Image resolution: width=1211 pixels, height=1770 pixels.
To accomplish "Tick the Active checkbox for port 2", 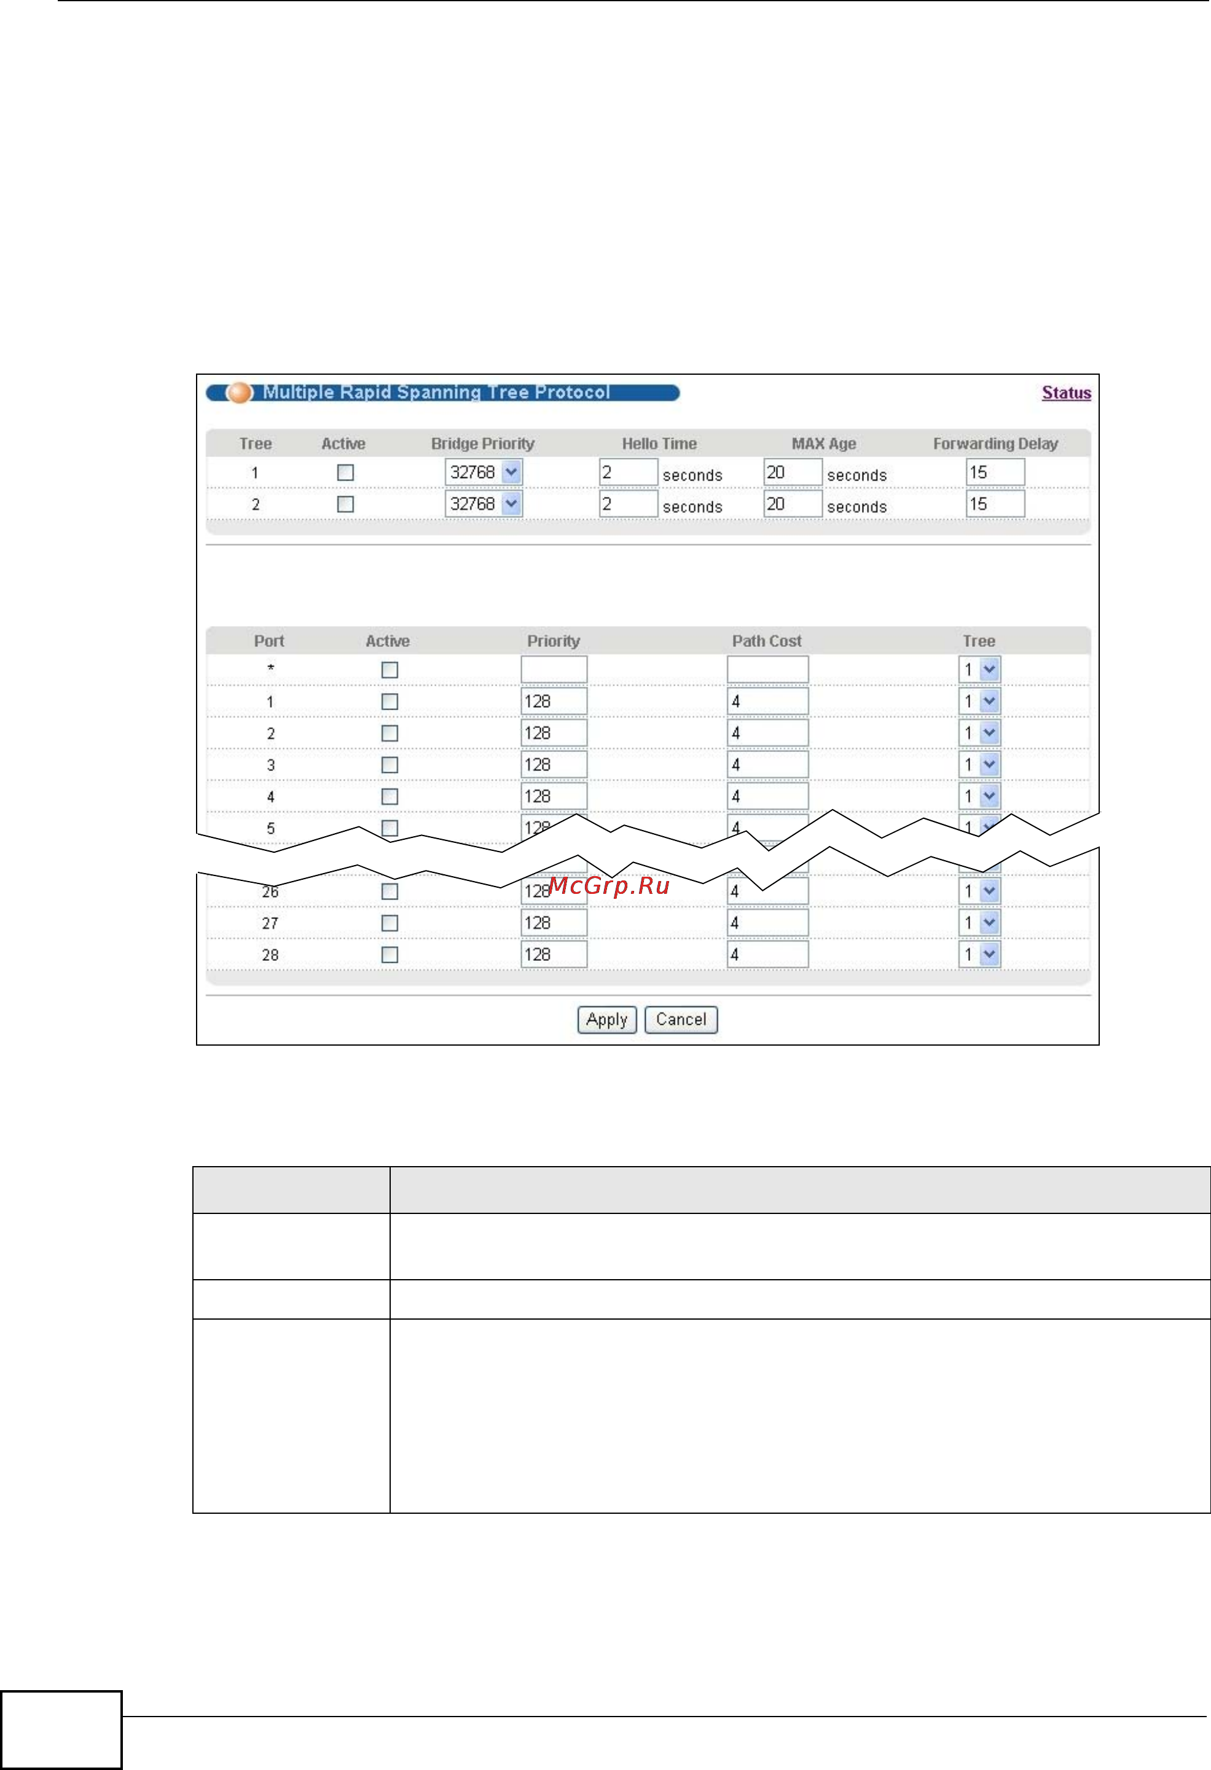I will point(390,734).
